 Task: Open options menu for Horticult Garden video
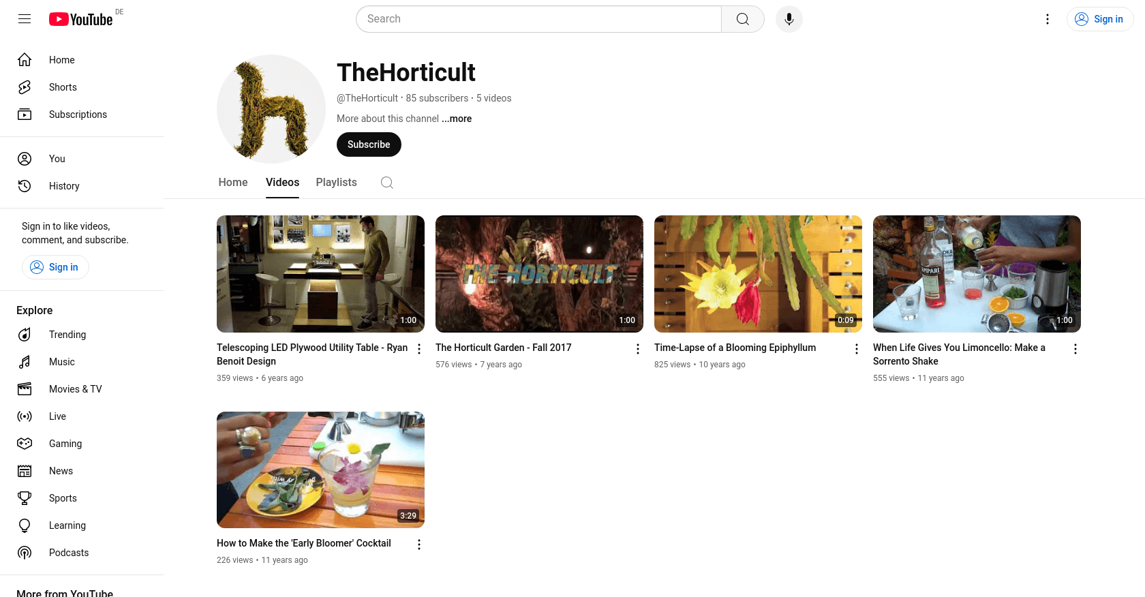pos(638,349)
